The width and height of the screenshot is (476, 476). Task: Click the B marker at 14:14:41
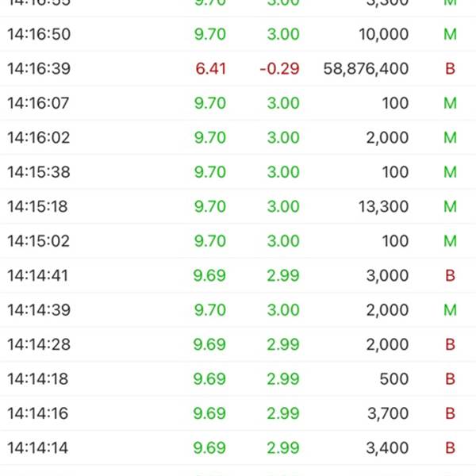450,275
